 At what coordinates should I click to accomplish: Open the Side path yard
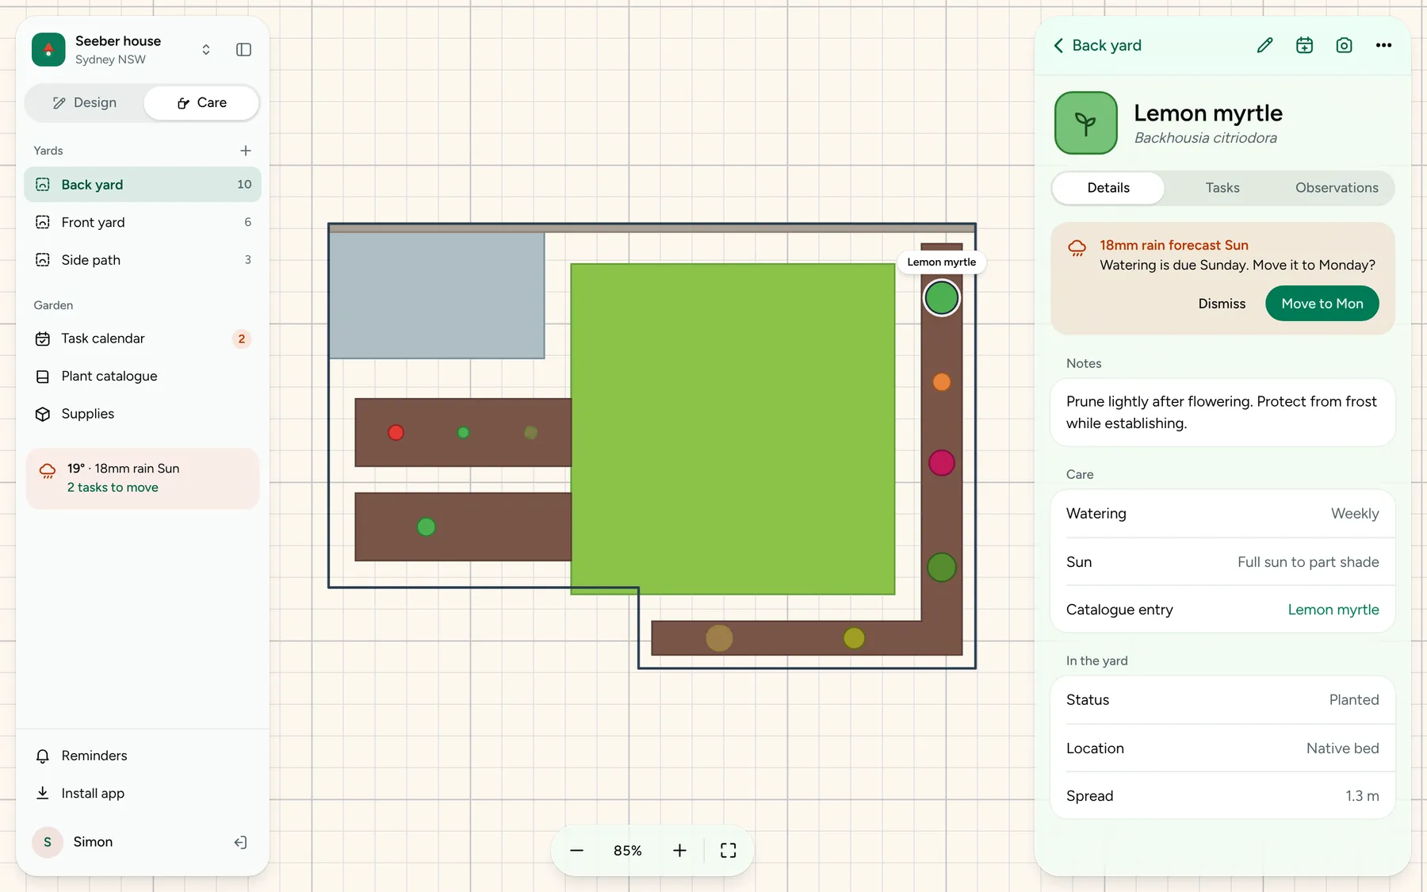143,260
